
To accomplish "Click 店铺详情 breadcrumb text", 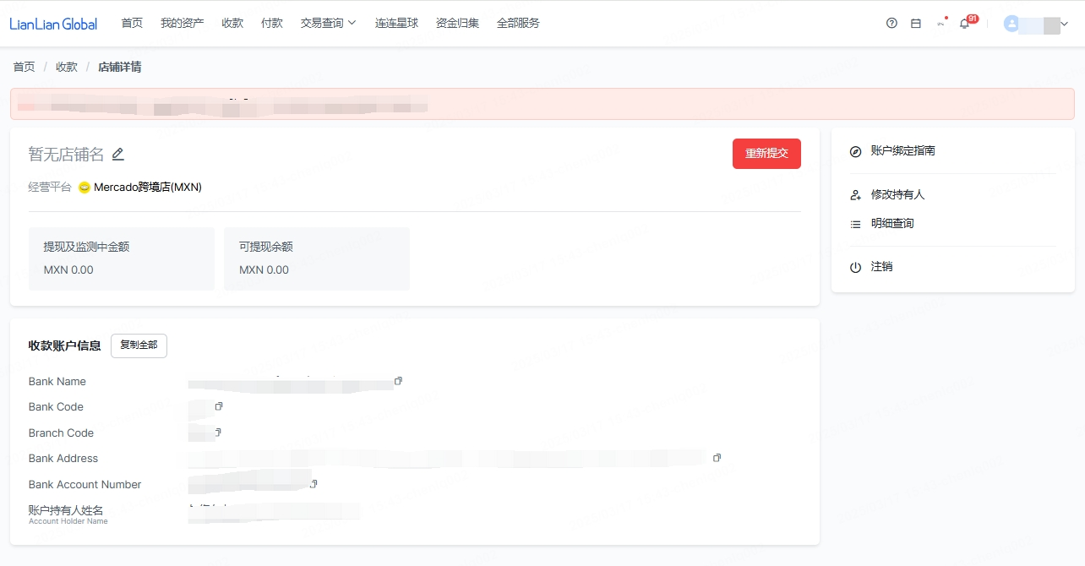I will (x=119, y=67).
